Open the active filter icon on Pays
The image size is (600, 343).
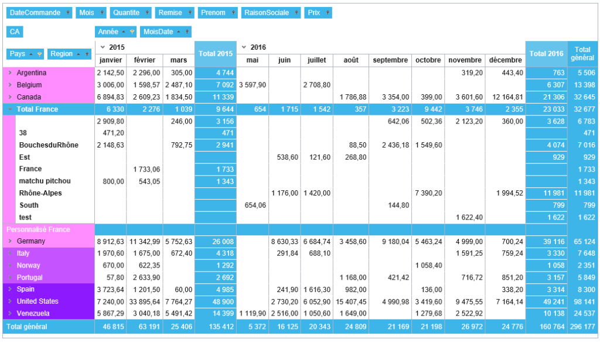coord(39,54)
